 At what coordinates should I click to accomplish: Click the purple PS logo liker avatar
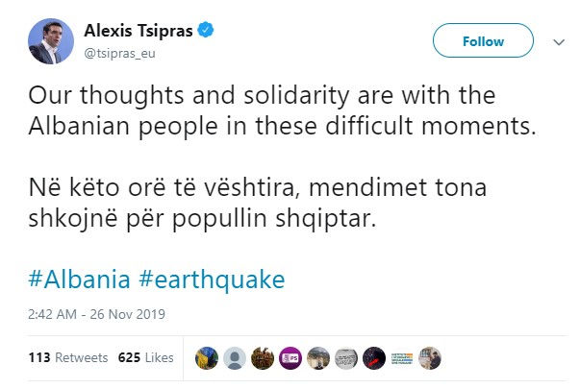(290, 358)
